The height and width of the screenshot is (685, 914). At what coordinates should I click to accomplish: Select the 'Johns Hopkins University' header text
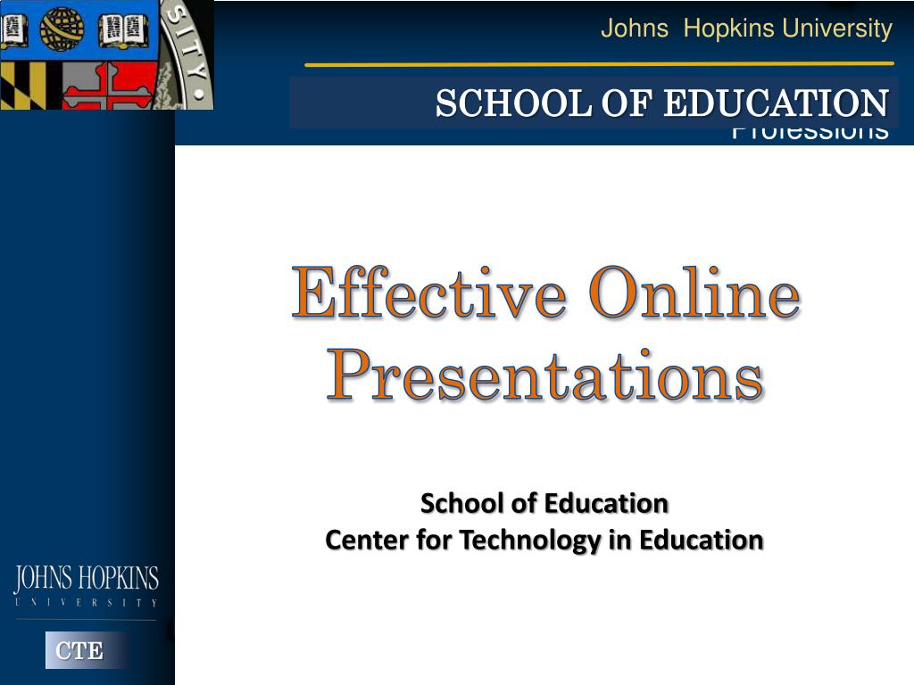pos(746,28)
